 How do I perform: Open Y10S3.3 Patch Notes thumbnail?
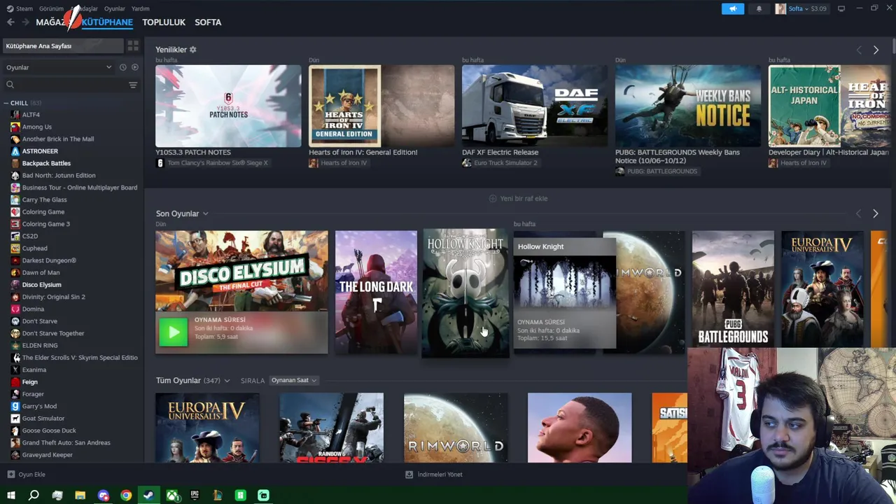[228, 106]
